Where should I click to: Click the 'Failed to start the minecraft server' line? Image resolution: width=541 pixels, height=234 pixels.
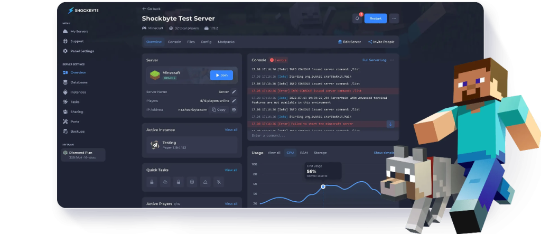(323, 124)
